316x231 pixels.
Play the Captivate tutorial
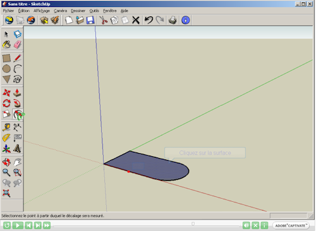[18, 225]
